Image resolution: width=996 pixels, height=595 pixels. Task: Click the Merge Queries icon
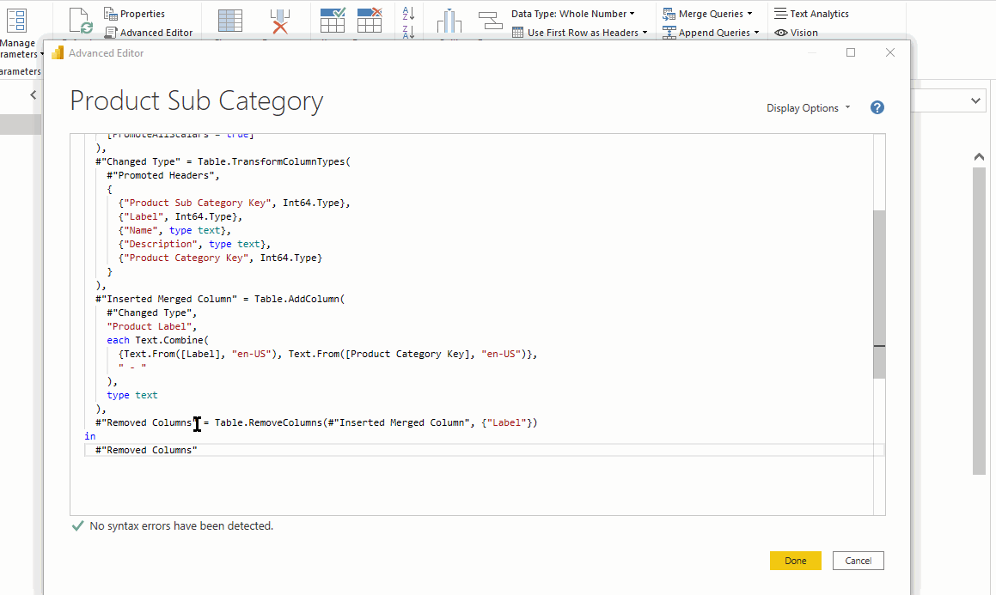click(669, 14)
